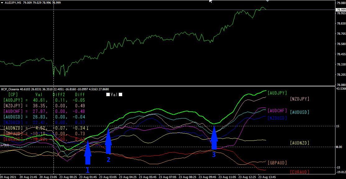Select the orange [GBPAUD] line label
346x179 pixels.
277,163
